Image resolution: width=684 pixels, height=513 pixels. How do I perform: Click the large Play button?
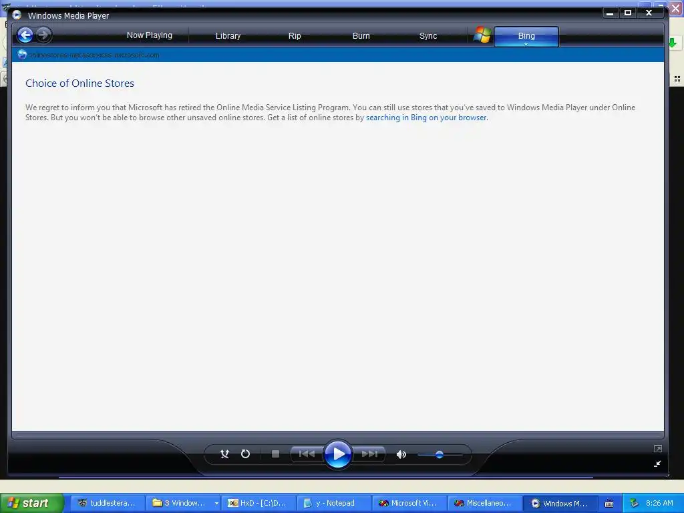click(x=338, y=454)
